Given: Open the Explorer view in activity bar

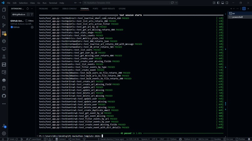Looking at the screenshot, I should [x=4, y=10].
